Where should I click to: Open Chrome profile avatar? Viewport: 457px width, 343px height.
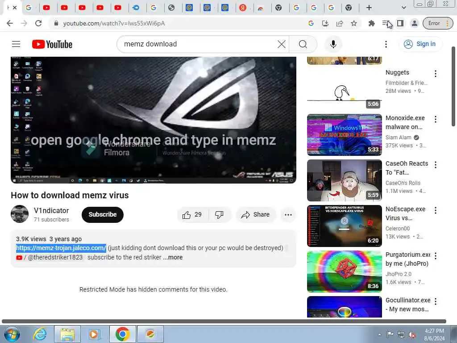415,23
